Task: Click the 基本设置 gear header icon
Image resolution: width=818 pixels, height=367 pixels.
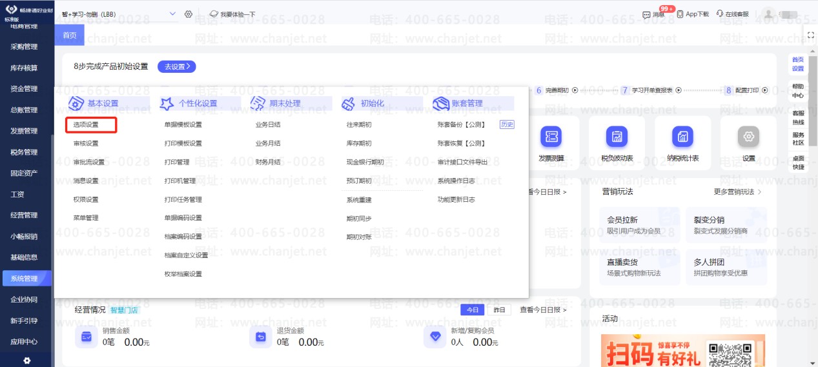Action: coord(76,103)
